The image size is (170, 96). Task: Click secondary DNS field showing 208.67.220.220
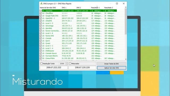(x=82, y=67)
